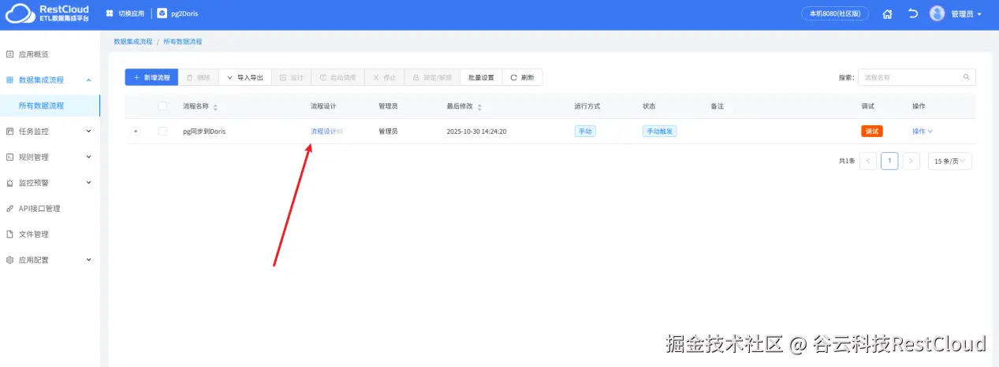Click the 流程名称 search input
The width and height of the screenshot is (999, 367).
(917, 77)
